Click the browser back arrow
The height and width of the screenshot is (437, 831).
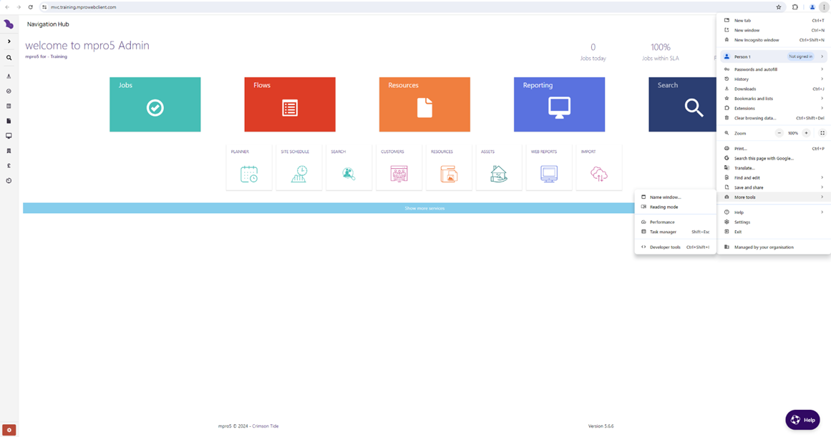pos(7,7)
